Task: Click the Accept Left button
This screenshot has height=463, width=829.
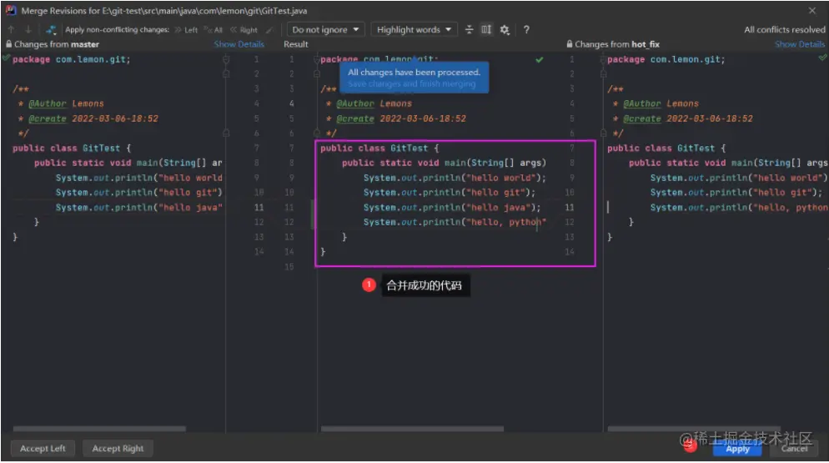Action: [x=43, y=448]
